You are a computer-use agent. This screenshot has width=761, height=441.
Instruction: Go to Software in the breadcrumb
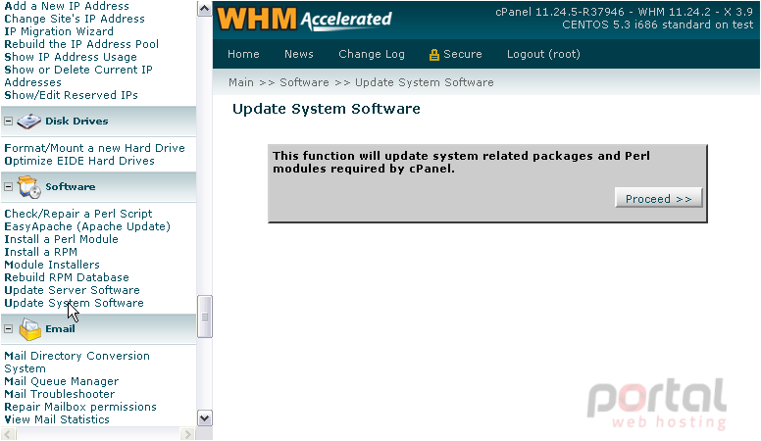[x=304, y=82]
